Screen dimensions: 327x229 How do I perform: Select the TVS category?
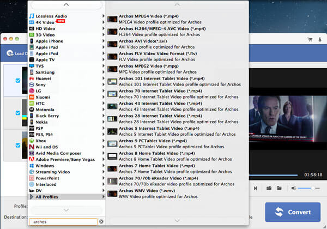tap(66, 66)
